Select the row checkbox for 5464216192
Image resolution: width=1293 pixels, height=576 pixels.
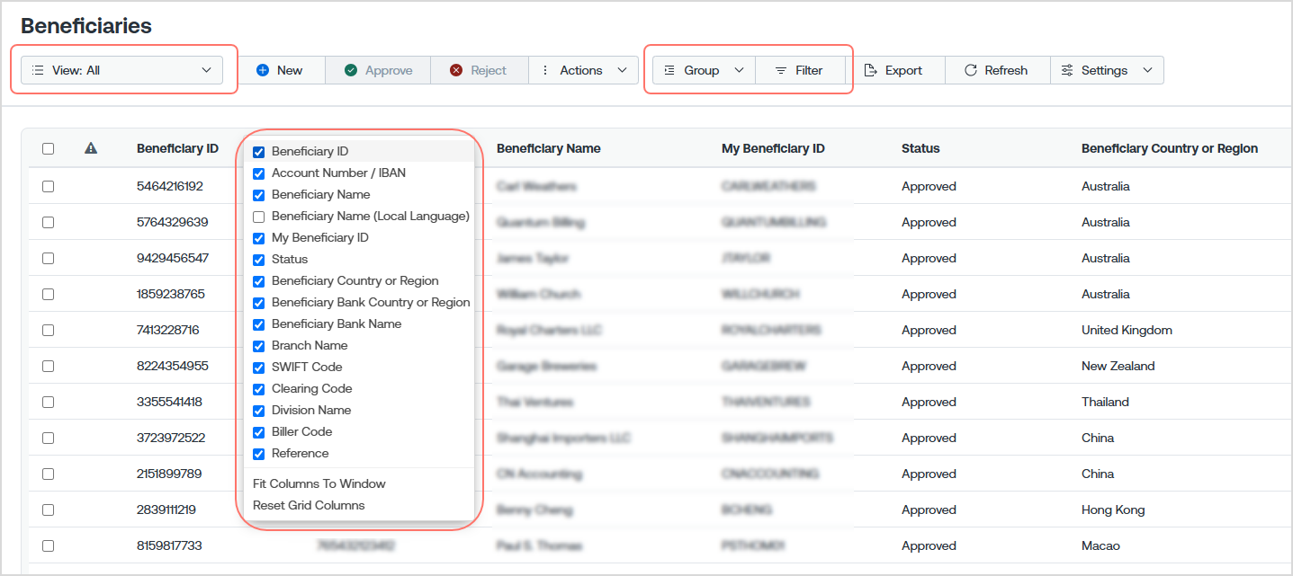tap(48, 186)
